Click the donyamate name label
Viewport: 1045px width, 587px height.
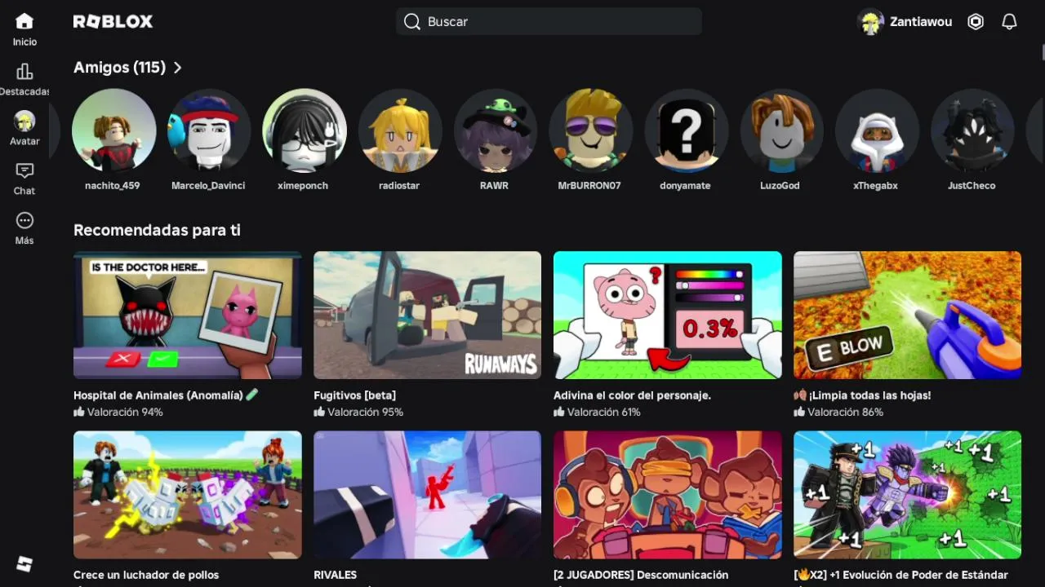685,186
